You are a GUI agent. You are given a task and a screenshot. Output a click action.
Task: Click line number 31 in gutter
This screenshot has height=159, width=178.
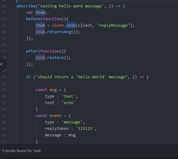(x=4, y=142)
